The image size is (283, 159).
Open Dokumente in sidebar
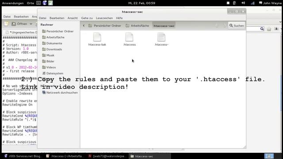click(x=52, y=43)
